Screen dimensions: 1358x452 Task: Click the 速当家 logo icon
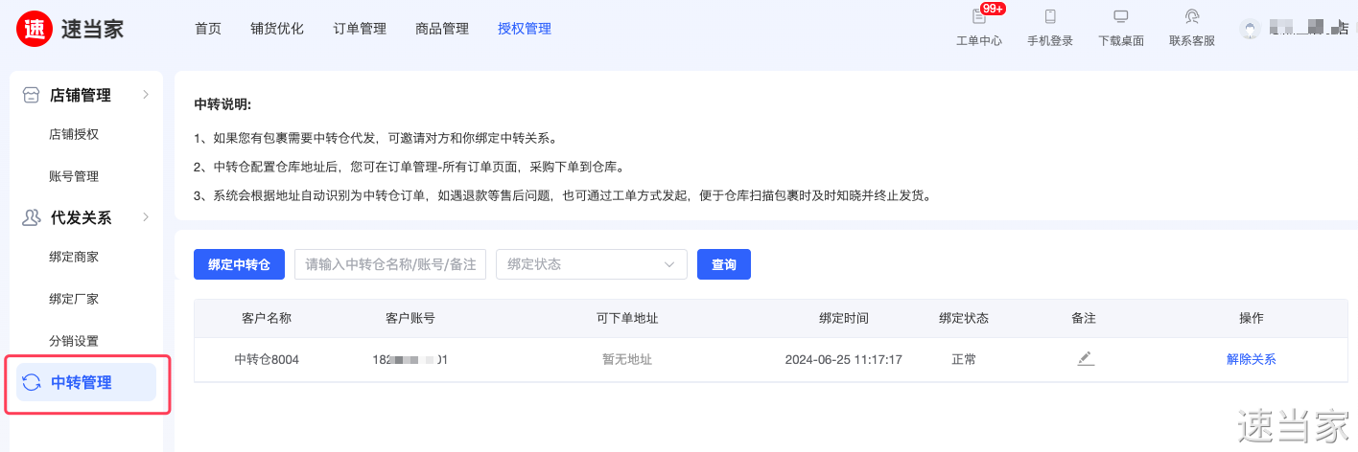pyautogui.click(x=35, y=29)
